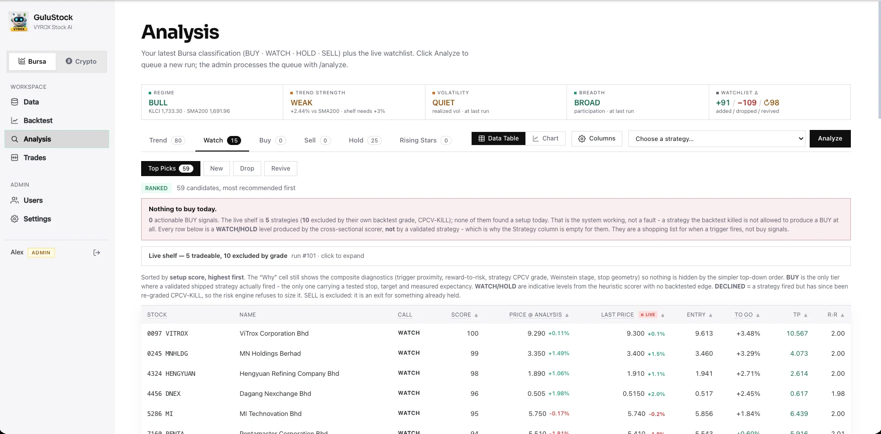Viewport: 881px width, 434px height.
Task: Select the Top Picks filter
Action: 171,169
